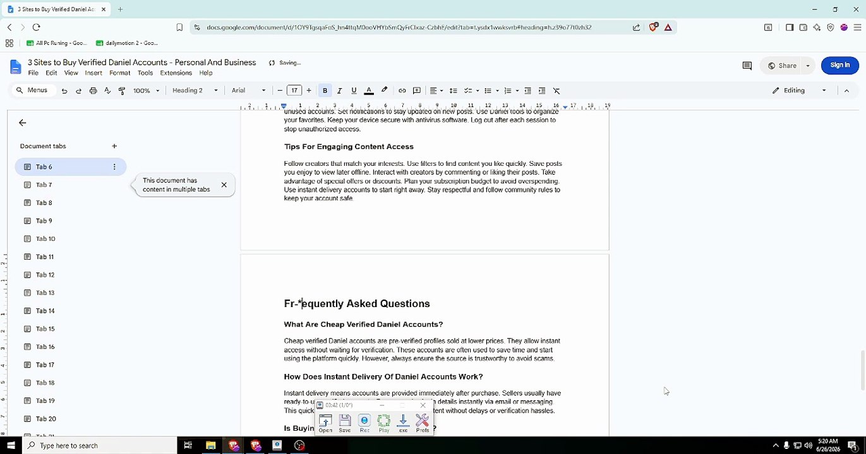This screenshot has width=866, height=454.
Task: Click the Increase indent icon
Action: coord(542,91)
